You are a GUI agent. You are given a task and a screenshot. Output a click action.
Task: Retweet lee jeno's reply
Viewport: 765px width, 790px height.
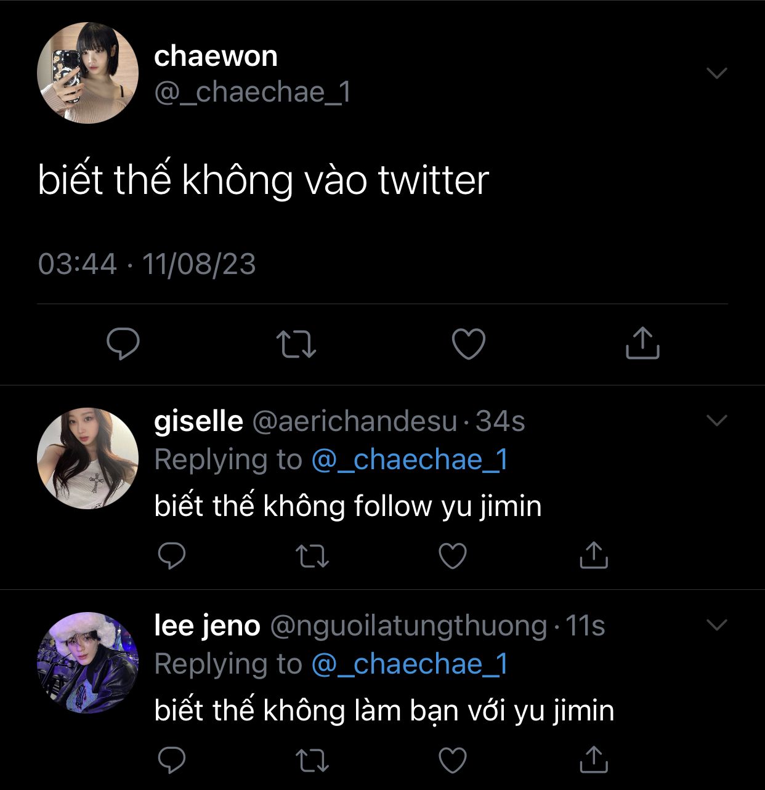pyautogui.click(x=312, y=760)
